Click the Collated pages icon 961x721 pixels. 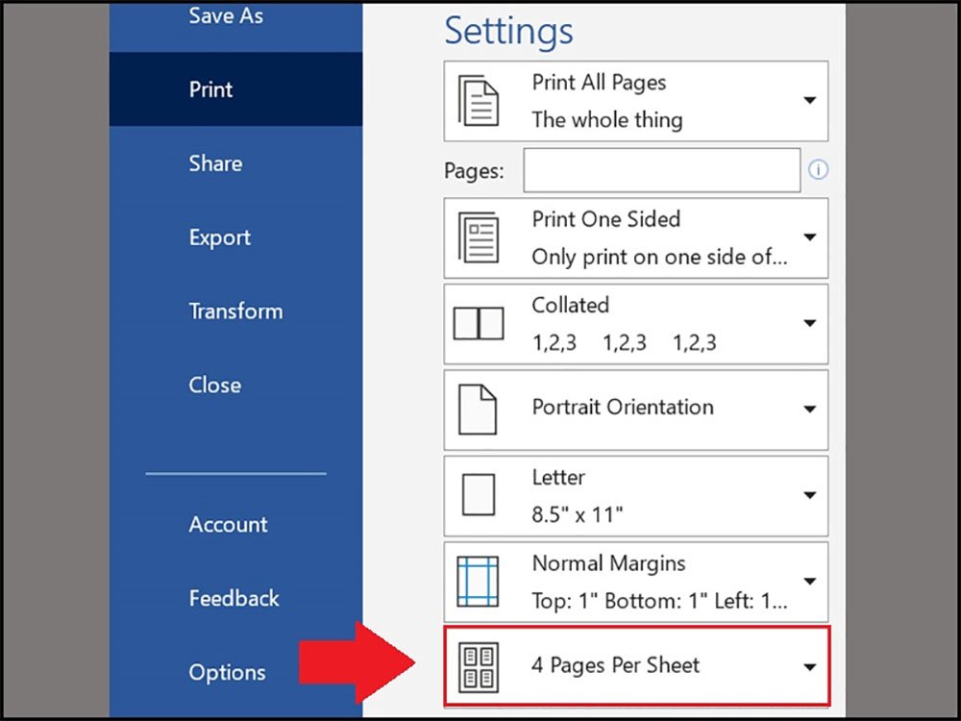[x=478, y=323]
